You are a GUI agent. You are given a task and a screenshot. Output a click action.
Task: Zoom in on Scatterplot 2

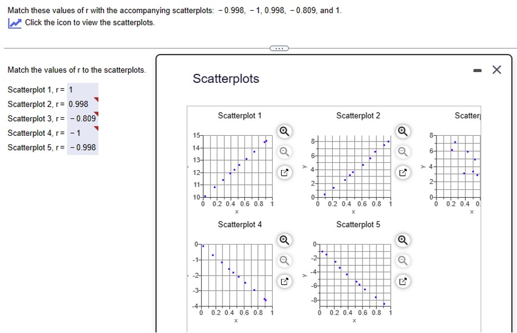coord(402,131)
